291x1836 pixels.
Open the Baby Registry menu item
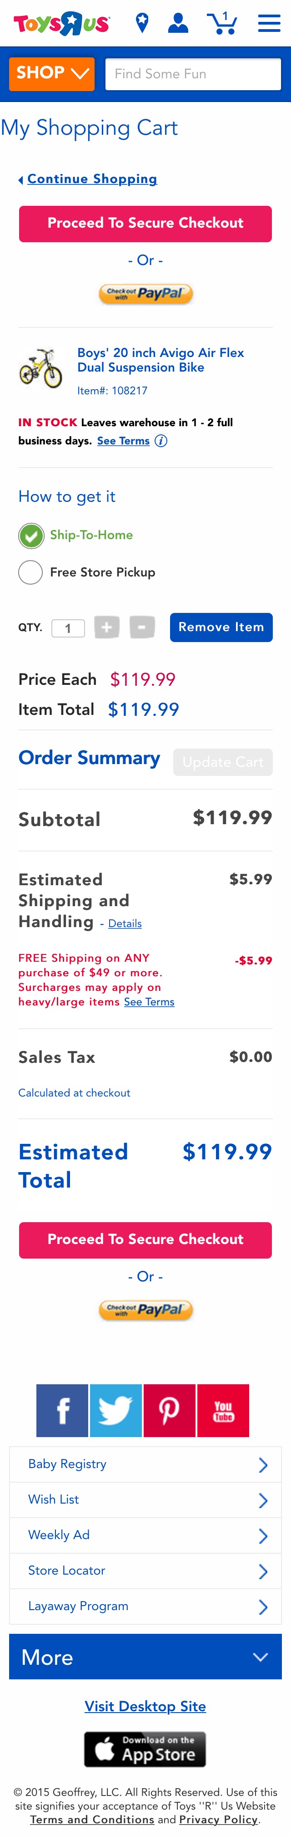pyautogui.click(x=145, y=1464)
